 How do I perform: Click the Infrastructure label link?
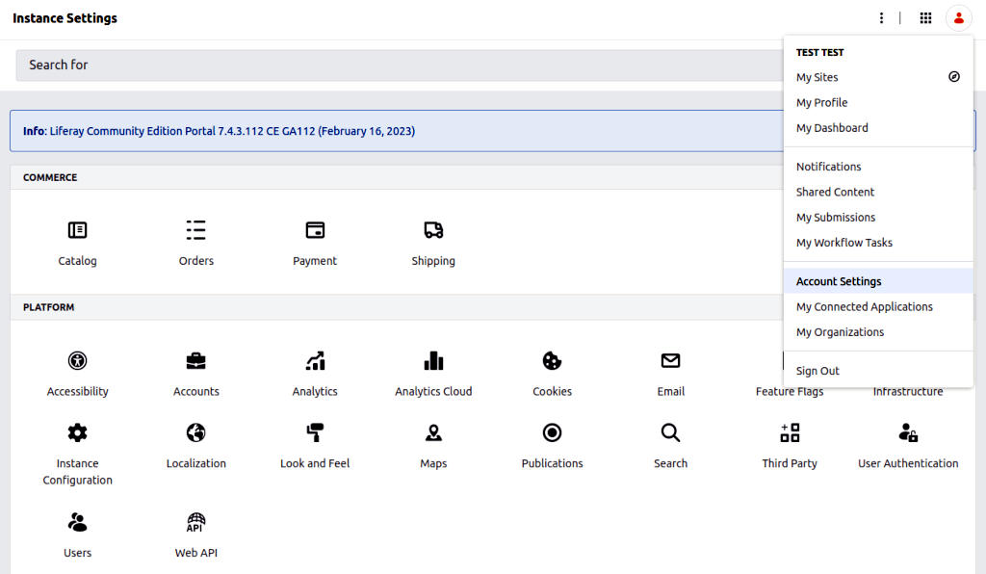click(x=908, y=392)
